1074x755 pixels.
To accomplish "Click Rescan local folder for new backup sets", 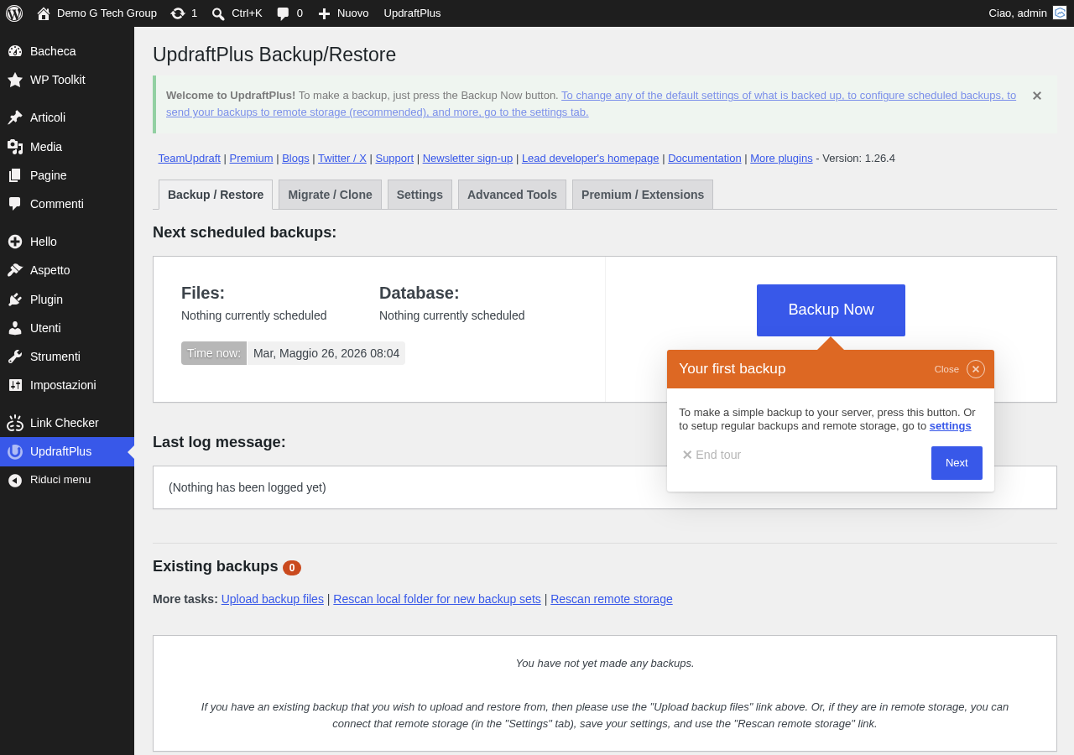I will (437, 599).
